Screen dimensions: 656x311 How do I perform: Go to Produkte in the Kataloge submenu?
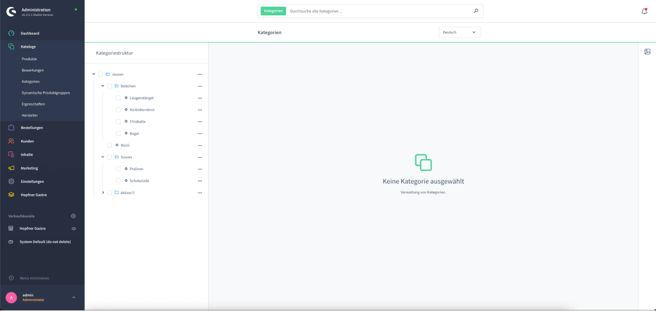click(30, 59)
